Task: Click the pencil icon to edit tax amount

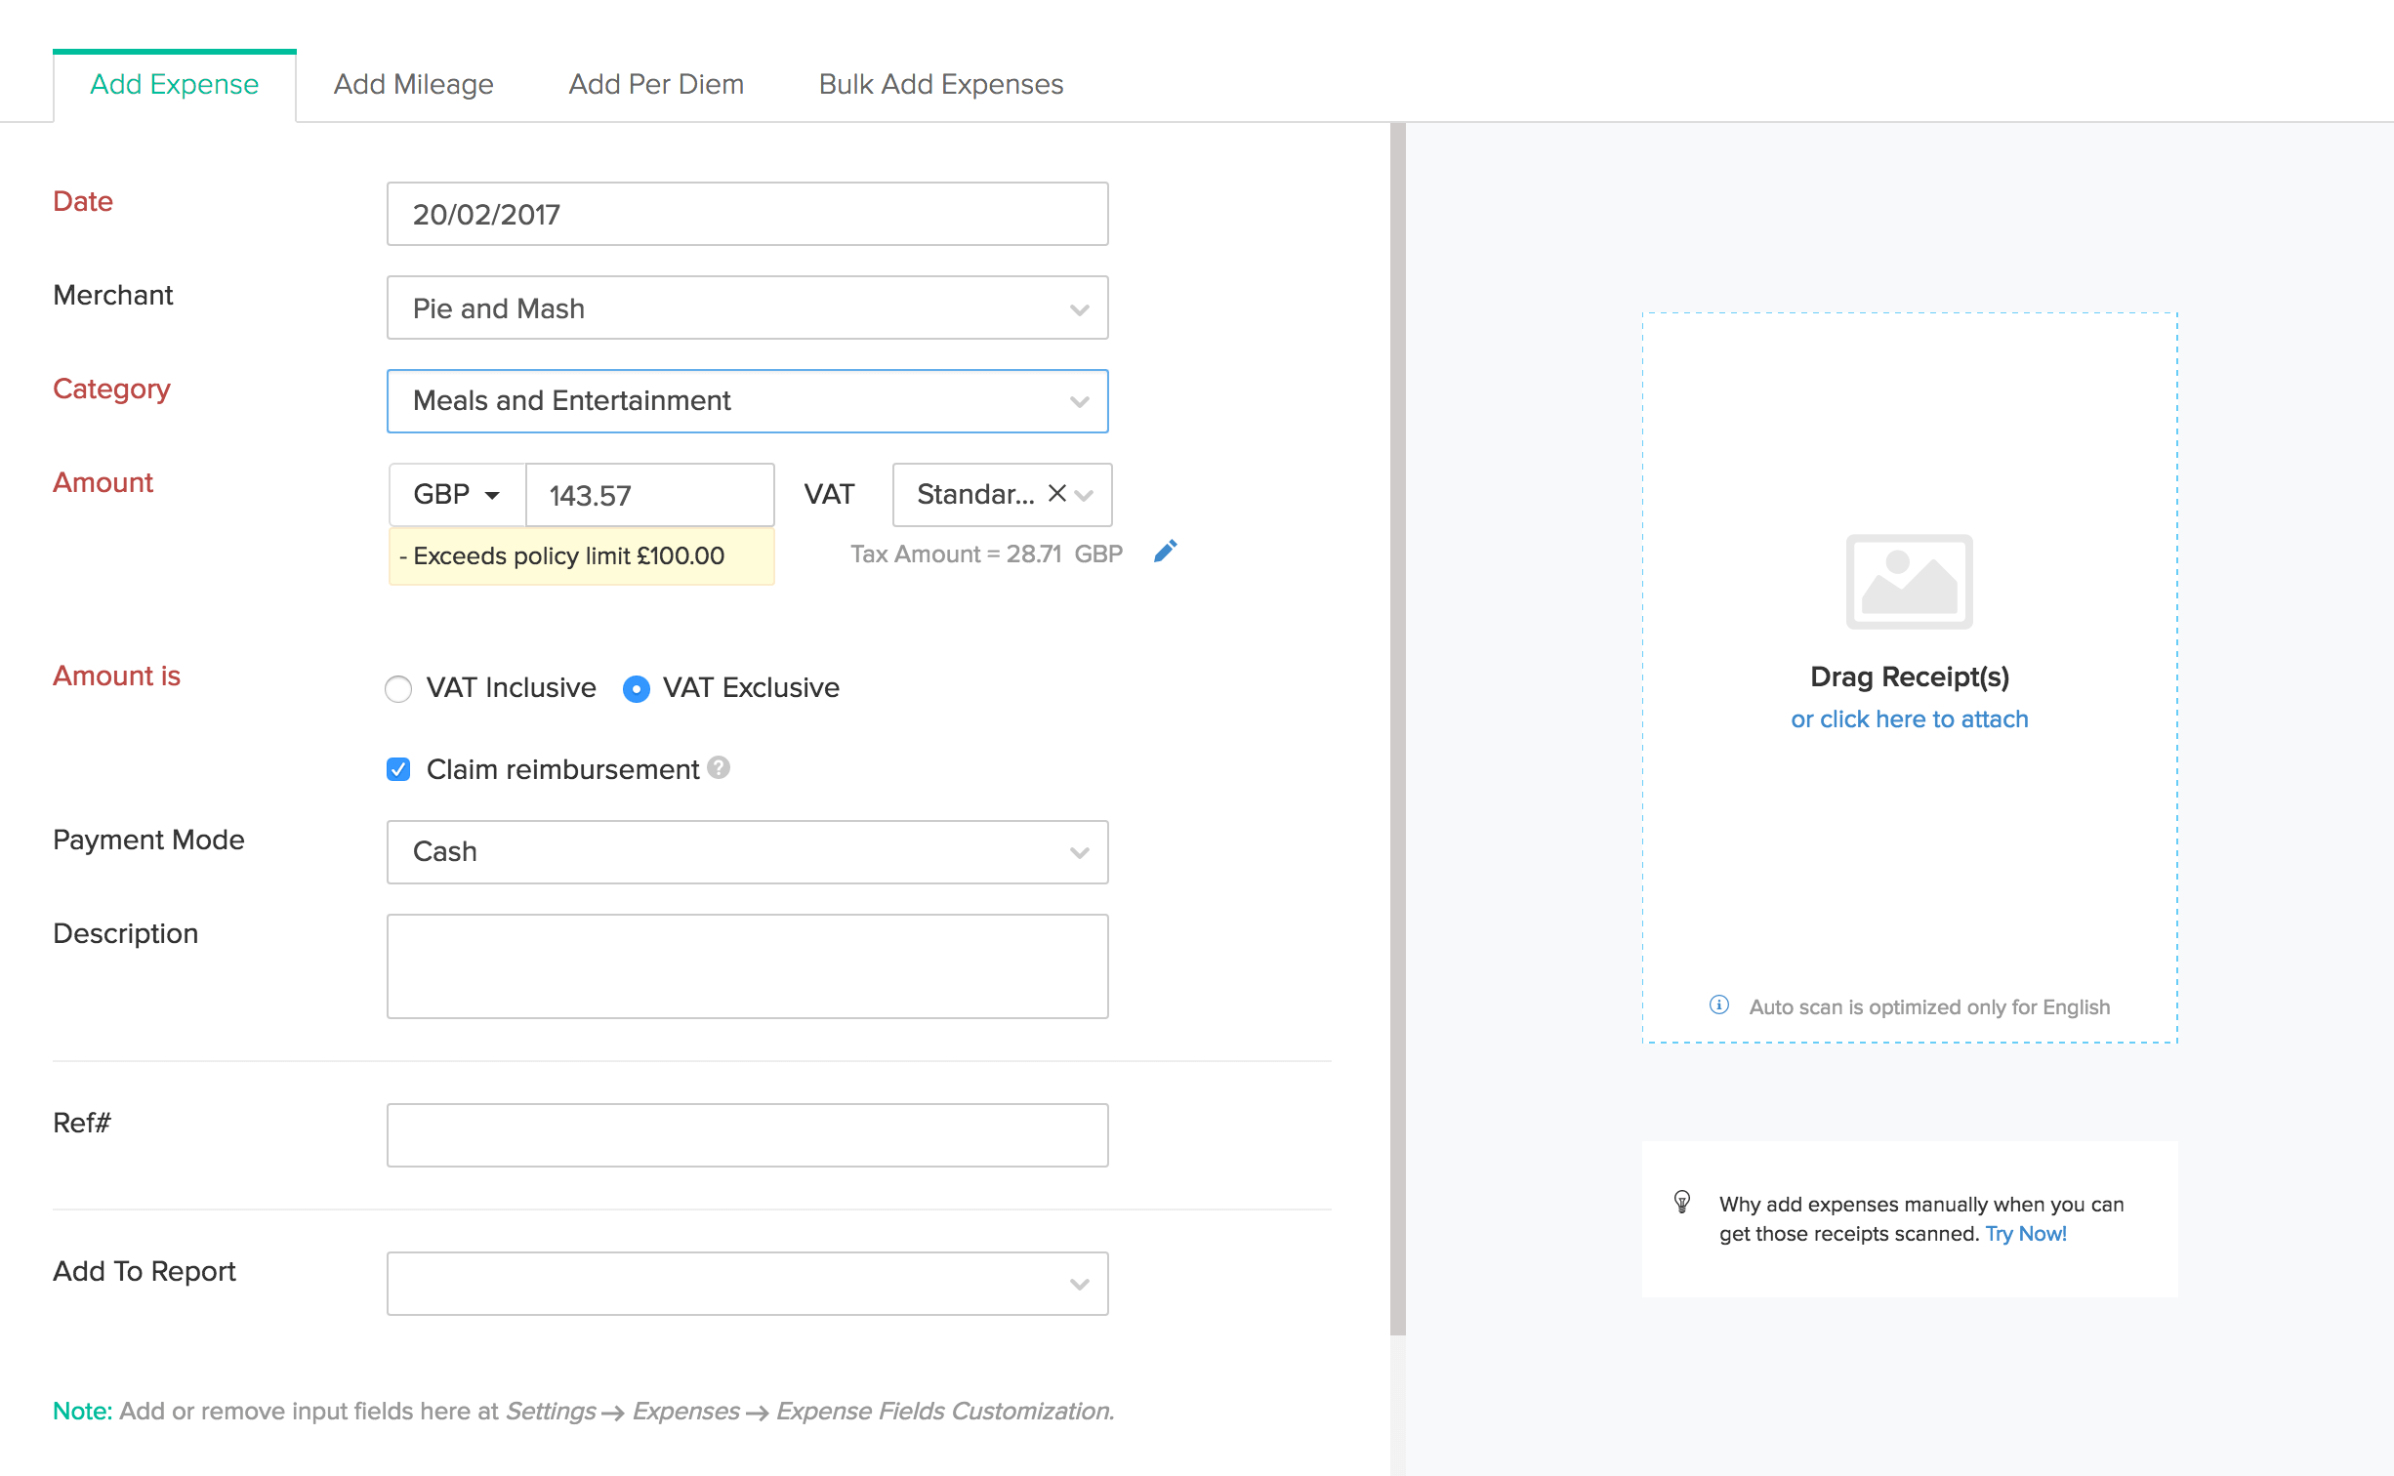Action: (x=1165, y=552)
